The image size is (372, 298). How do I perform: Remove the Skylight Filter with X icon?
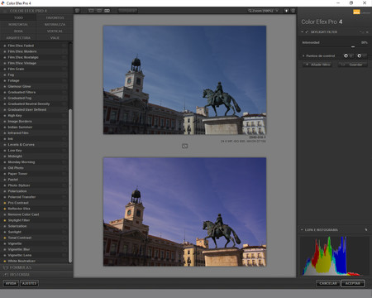click(367, 32)
